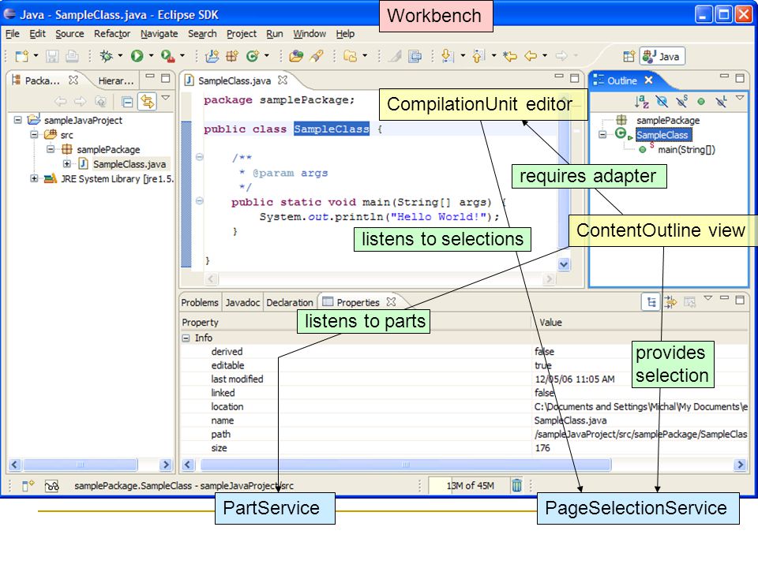
Task: Open the Window menu
Action: [x=310, y=34]
